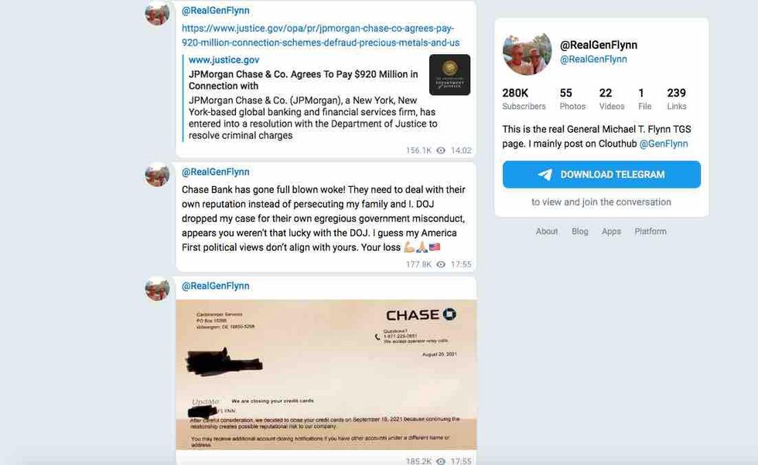Screen dimensions: 758x465
Task: Click the Download Telegram button
Action: pos(602,175)
